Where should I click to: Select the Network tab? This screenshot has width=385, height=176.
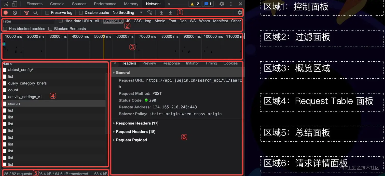(153, 4)
